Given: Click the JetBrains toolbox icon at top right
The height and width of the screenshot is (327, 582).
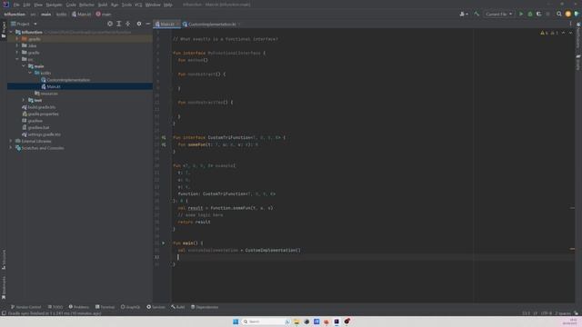Looking at the screenshot, I should pos(577,15).
